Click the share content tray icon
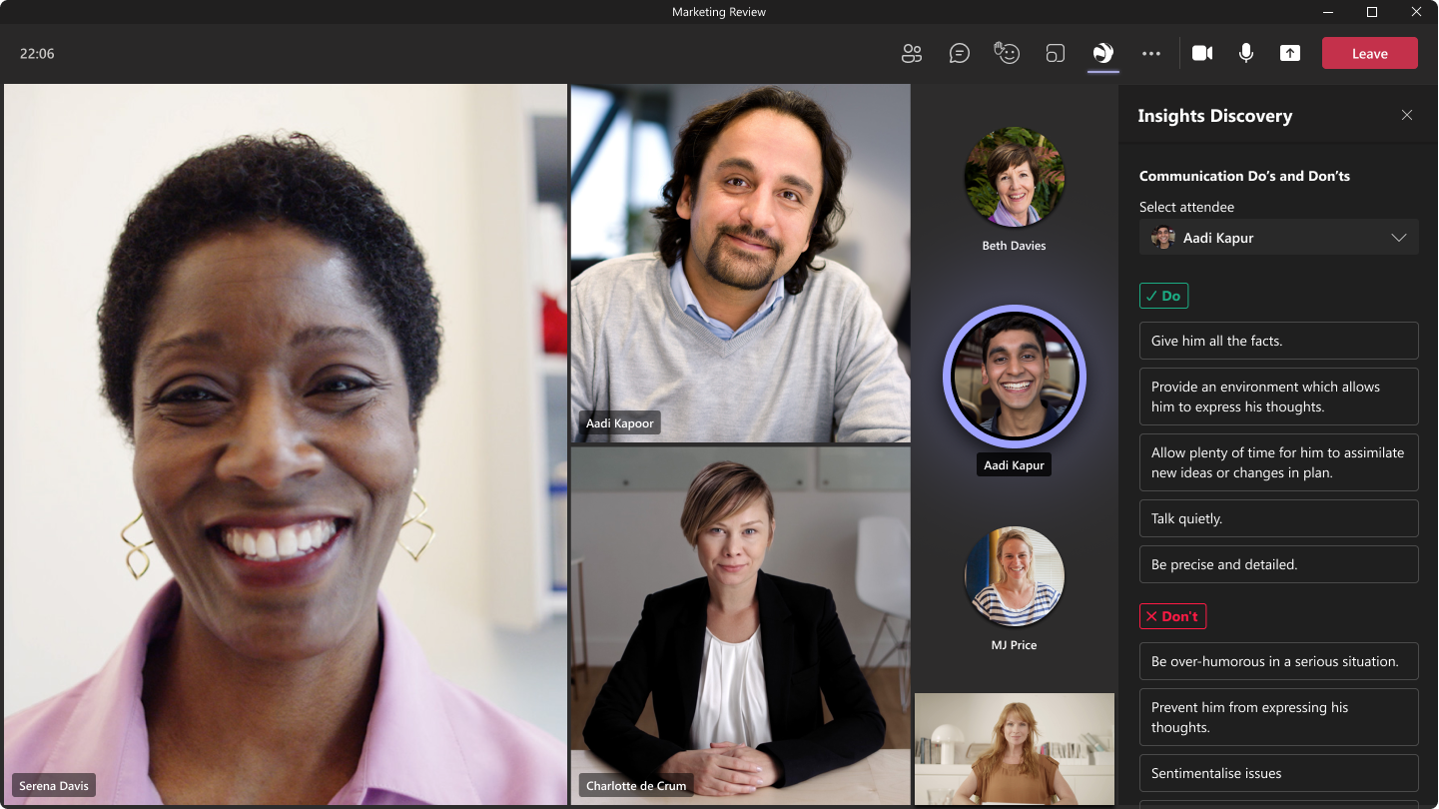Viewport: 1439px width, 809px height. tap(1290, 54)
